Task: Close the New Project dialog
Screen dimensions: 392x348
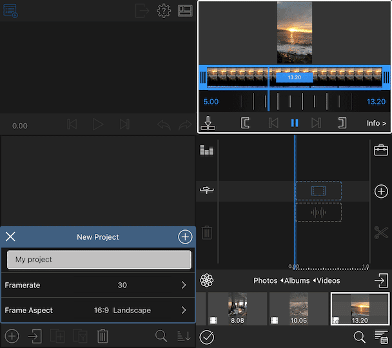Action: (x=10, y=237)
